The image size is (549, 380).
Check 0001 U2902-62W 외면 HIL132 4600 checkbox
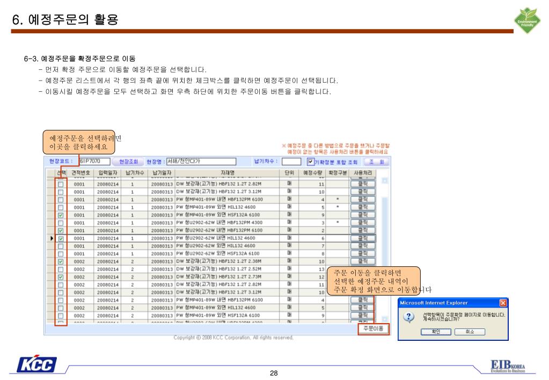[x=61, y=246]
